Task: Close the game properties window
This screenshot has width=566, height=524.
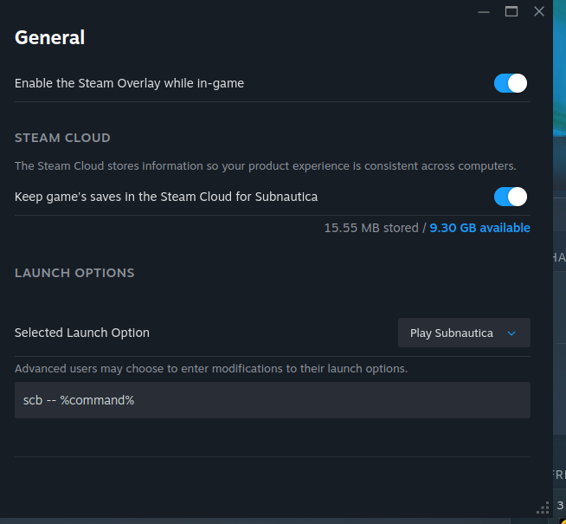Action: (539, 11)
